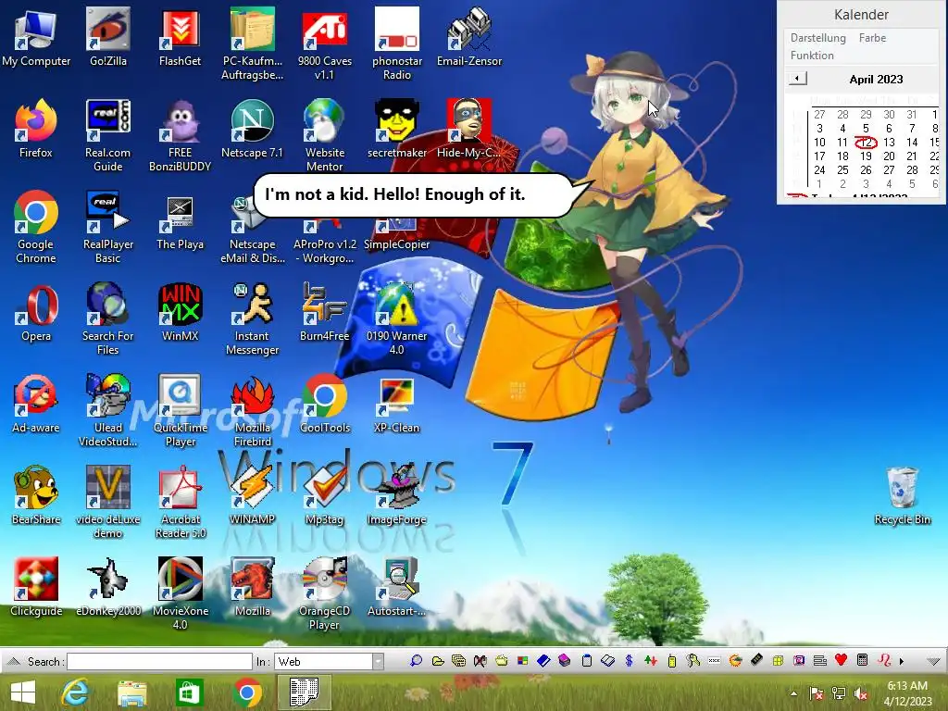The image size is (948, 711).
Task: Click the muted volume tray icon
Action: click(x=861, y=693)
